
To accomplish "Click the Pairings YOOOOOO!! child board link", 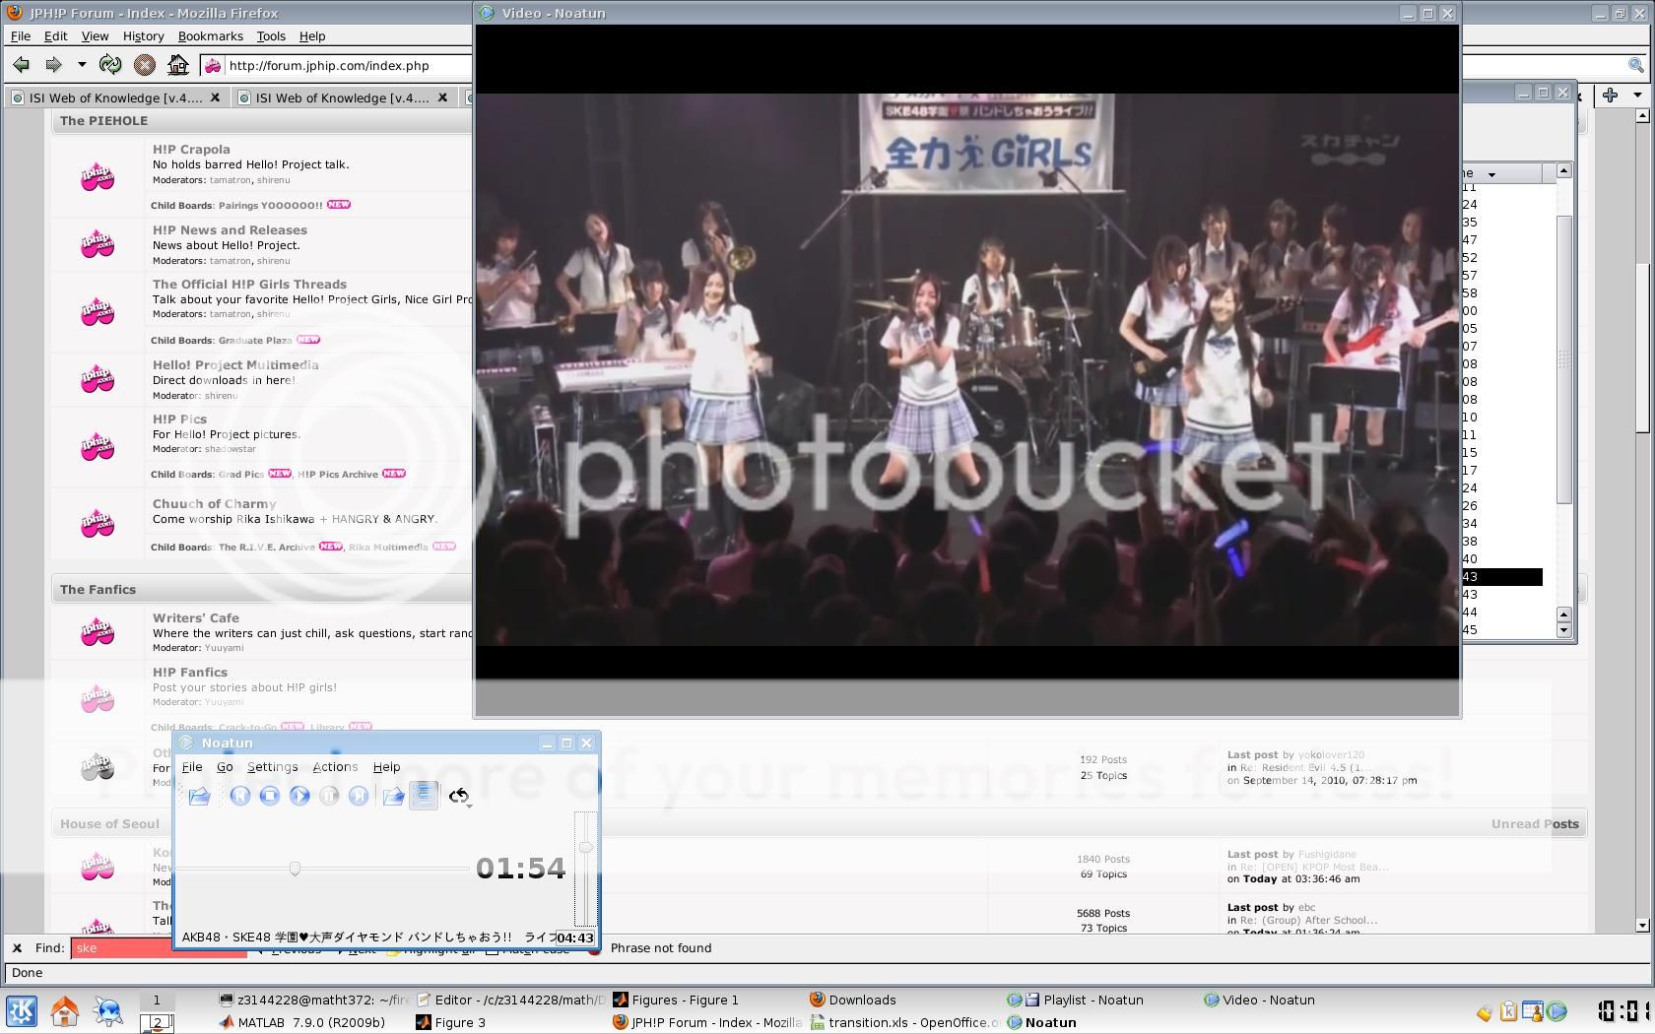I will (271, 206).
